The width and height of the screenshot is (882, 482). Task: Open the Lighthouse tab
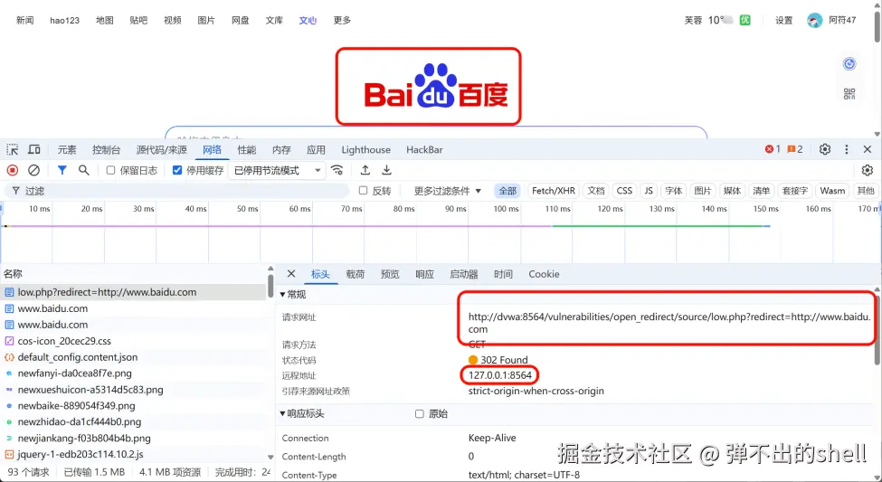365,149
